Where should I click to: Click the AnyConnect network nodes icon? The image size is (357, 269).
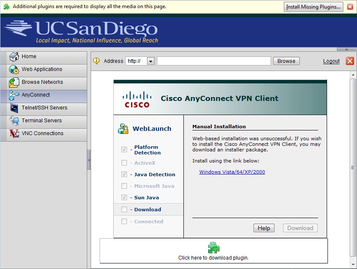coord(14,95)
